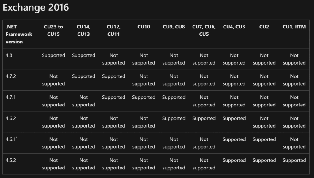Click the "Supported" cell for 4.8 under CU23 to CU15
The image size is (314, 178).
[x=53, y=55]
